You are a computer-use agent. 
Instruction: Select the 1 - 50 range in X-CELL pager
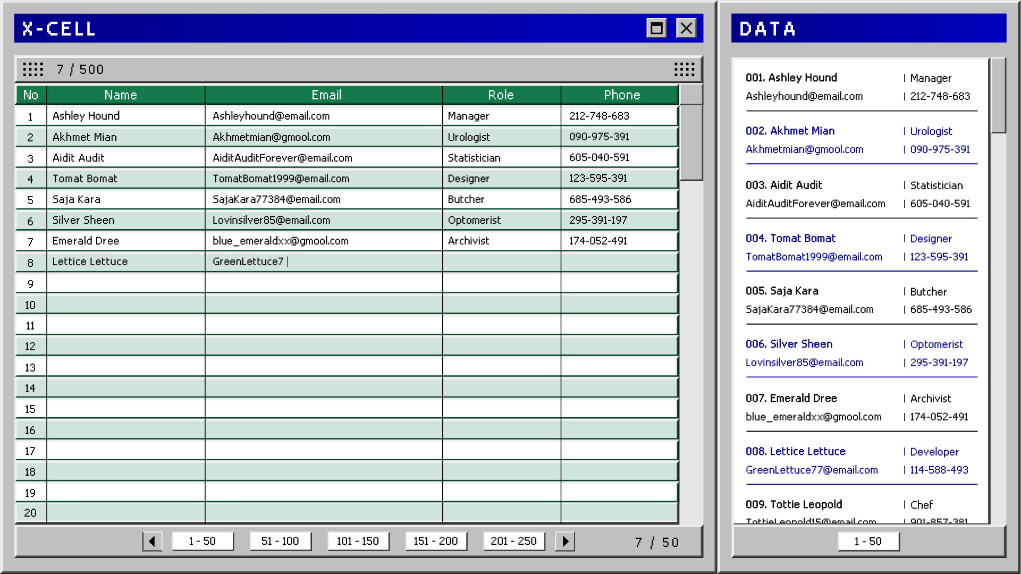coord(202,541)
